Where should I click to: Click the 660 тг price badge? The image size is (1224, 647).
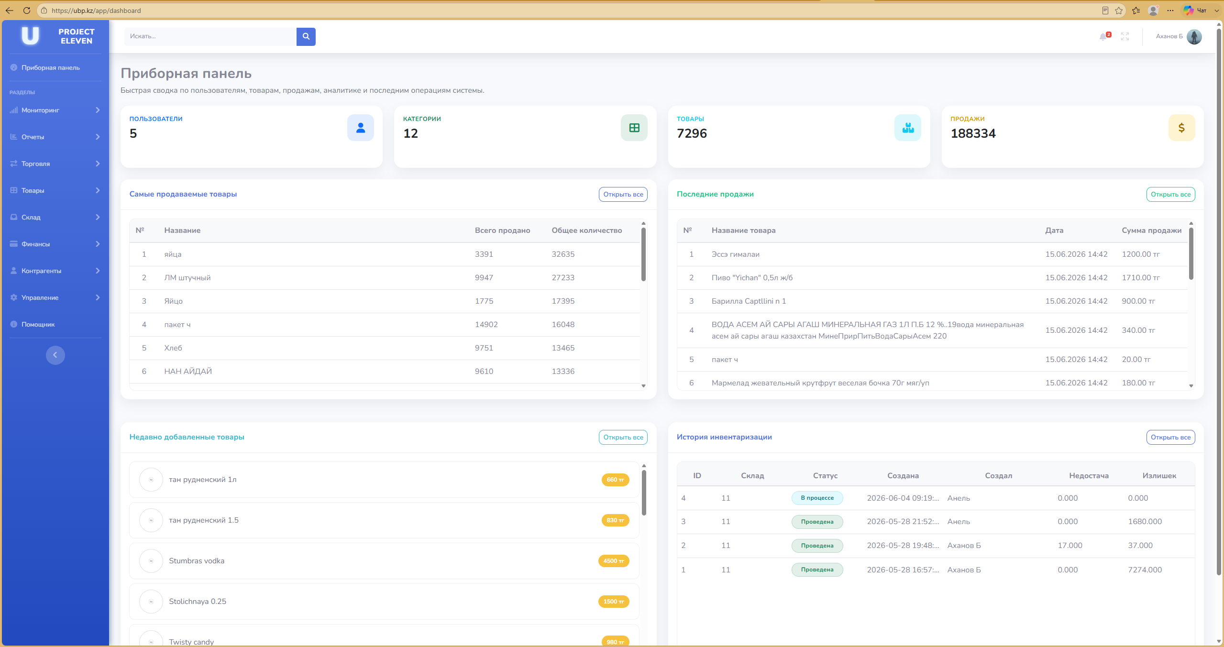point(615,480)
